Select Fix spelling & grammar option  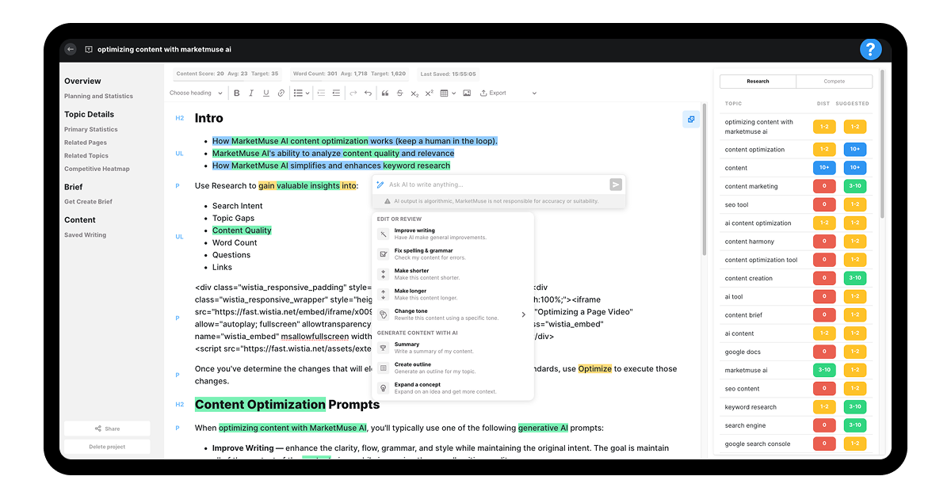tap(453, 253)
